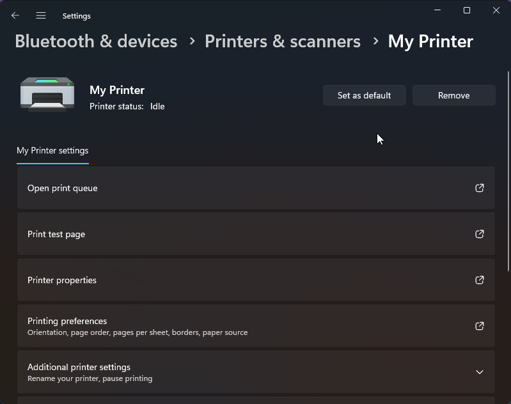Navigate to Bluetooth & devices breadcrumb
This screenshot has width=511, height=404.
pos(96,42)
